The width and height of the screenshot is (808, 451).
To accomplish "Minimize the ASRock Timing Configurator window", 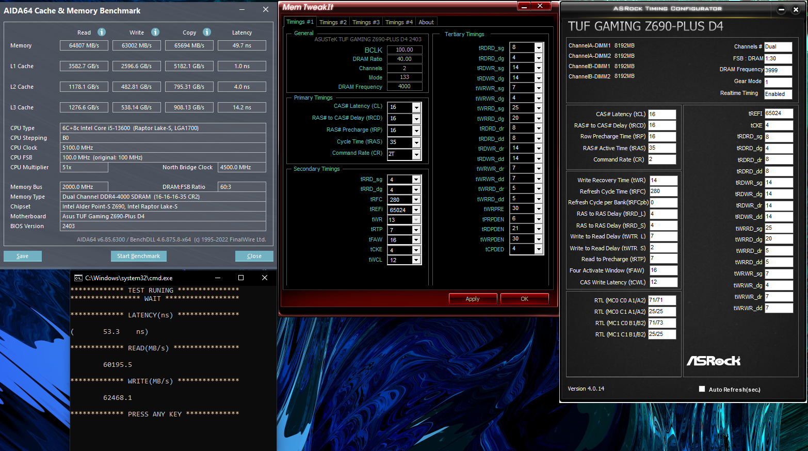I will click(x=781, y=9).
